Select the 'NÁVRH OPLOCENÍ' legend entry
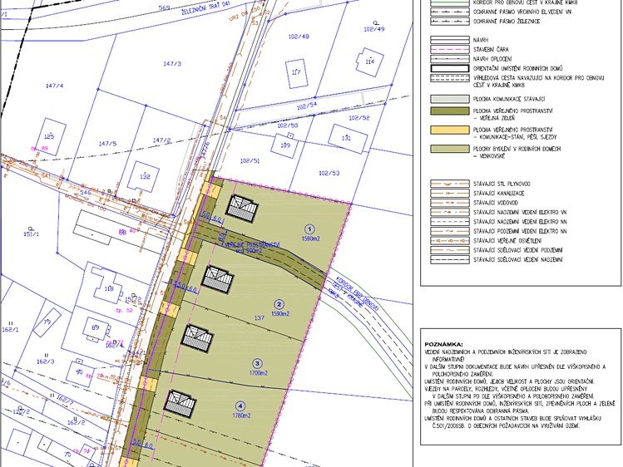Screen dimensions: 623x467 click(492, 59)
